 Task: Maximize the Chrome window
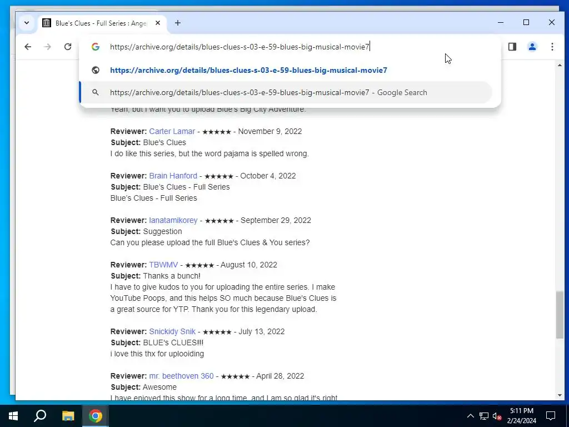526,22
